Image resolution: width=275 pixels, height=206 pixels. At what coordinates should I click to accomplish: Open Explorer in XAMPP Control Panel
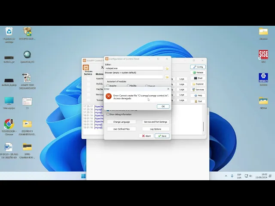coord(198,84)
